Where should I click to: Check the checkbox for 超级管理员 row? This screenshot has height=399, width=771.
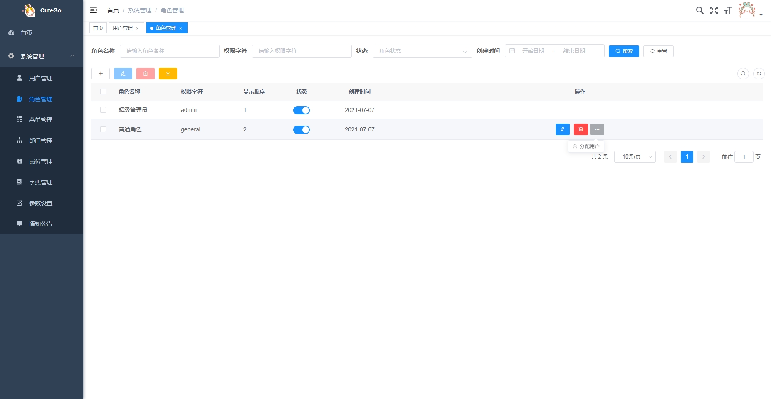103,110
